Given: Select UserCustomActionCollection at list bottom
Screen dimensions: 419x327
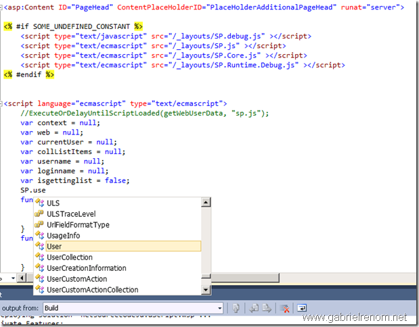Looking at the screenshot, I should click(x=92, y=289).
